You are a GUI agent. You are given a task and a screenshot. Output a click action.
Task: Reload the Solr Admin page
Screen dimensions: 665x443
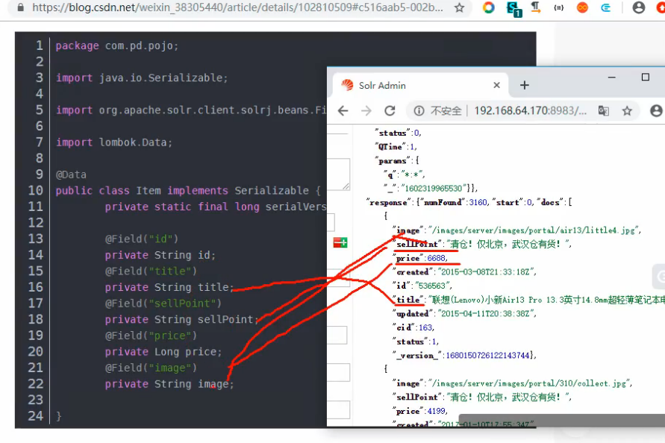coord(390,111)
